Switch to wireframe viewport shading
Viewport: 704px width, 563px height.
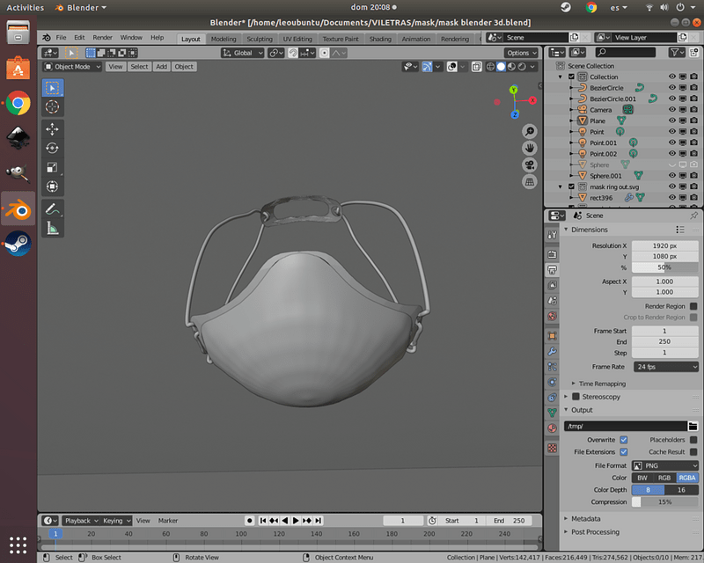(490, 67)
